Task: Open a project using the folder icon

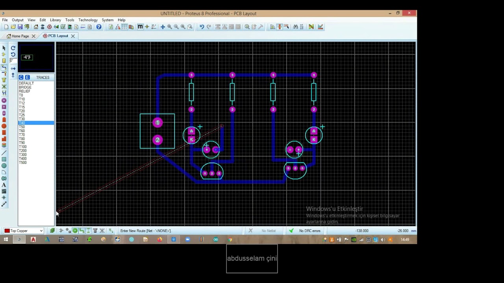Action: pos(13,27)
